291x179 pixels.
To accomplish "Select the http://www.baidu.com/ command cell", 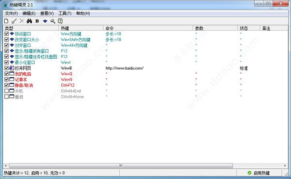I will click(125, 68).
